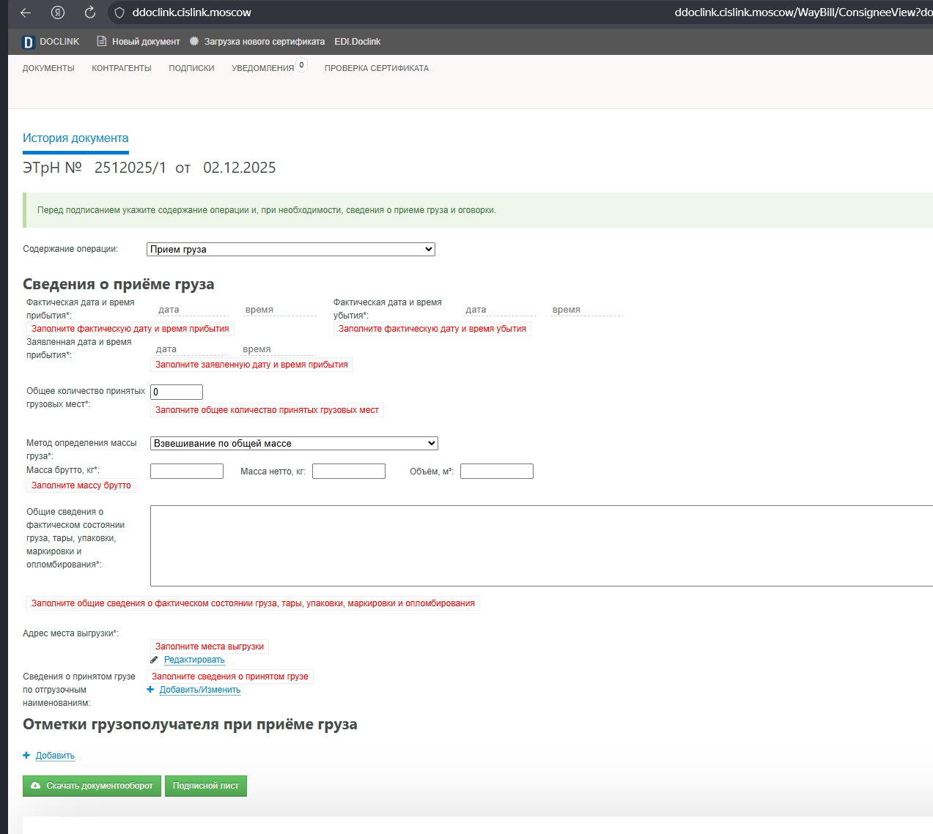Screen dimensions: 933x834
Task: Click the green notice about signing instructions
Action: point(478,210)
